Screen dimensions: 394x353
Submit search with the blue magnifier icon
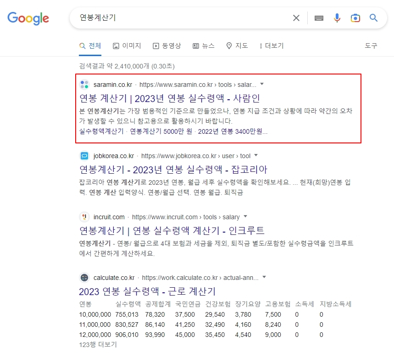point(373,17)
